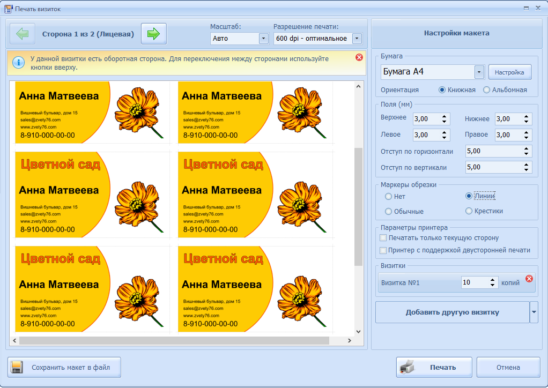Select Крестики crop markers
Screen dimensions: 548x388
click(469, 211)
